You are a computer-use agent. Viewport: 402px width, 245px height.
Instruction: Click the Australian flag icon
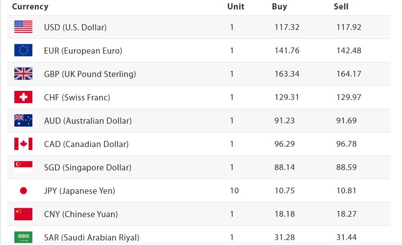point(23,120)
